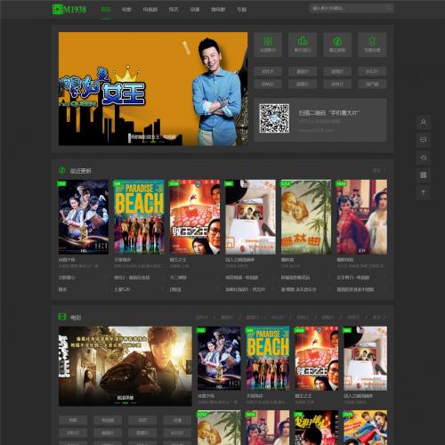Screen dimensions: 445x445
Task: Open Paradise Beach poster in 最近更新
Action: click(139, 217)
